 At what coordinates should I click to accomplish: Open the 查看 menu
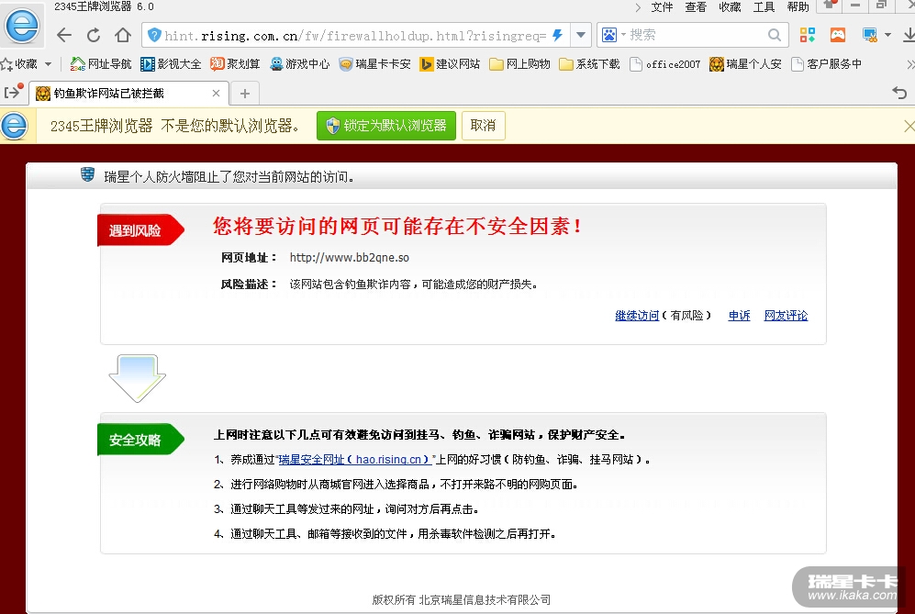point(696,7)
